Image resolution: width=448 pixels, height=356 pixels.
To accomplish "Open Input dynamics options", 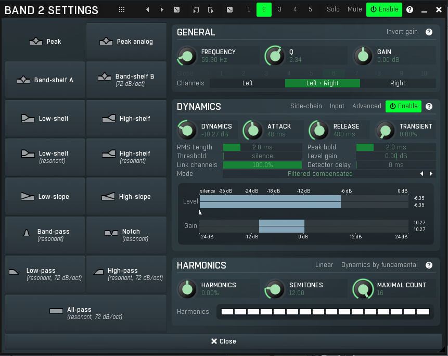I will [337, 106].
